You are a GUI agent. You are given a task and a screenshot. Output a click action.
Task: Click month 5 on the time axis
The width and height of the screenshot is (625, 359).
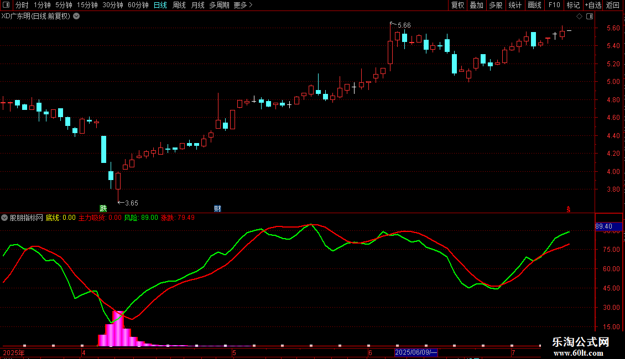pos(235,352)
